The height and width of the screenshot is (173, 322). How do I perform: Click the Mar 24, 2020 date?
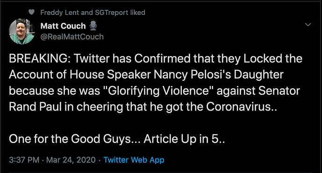click(x=71, y=160)
